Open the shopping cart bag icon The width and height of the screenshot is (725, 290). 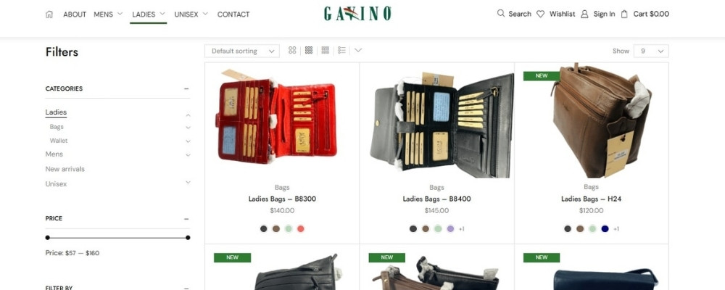pos(624,14)
